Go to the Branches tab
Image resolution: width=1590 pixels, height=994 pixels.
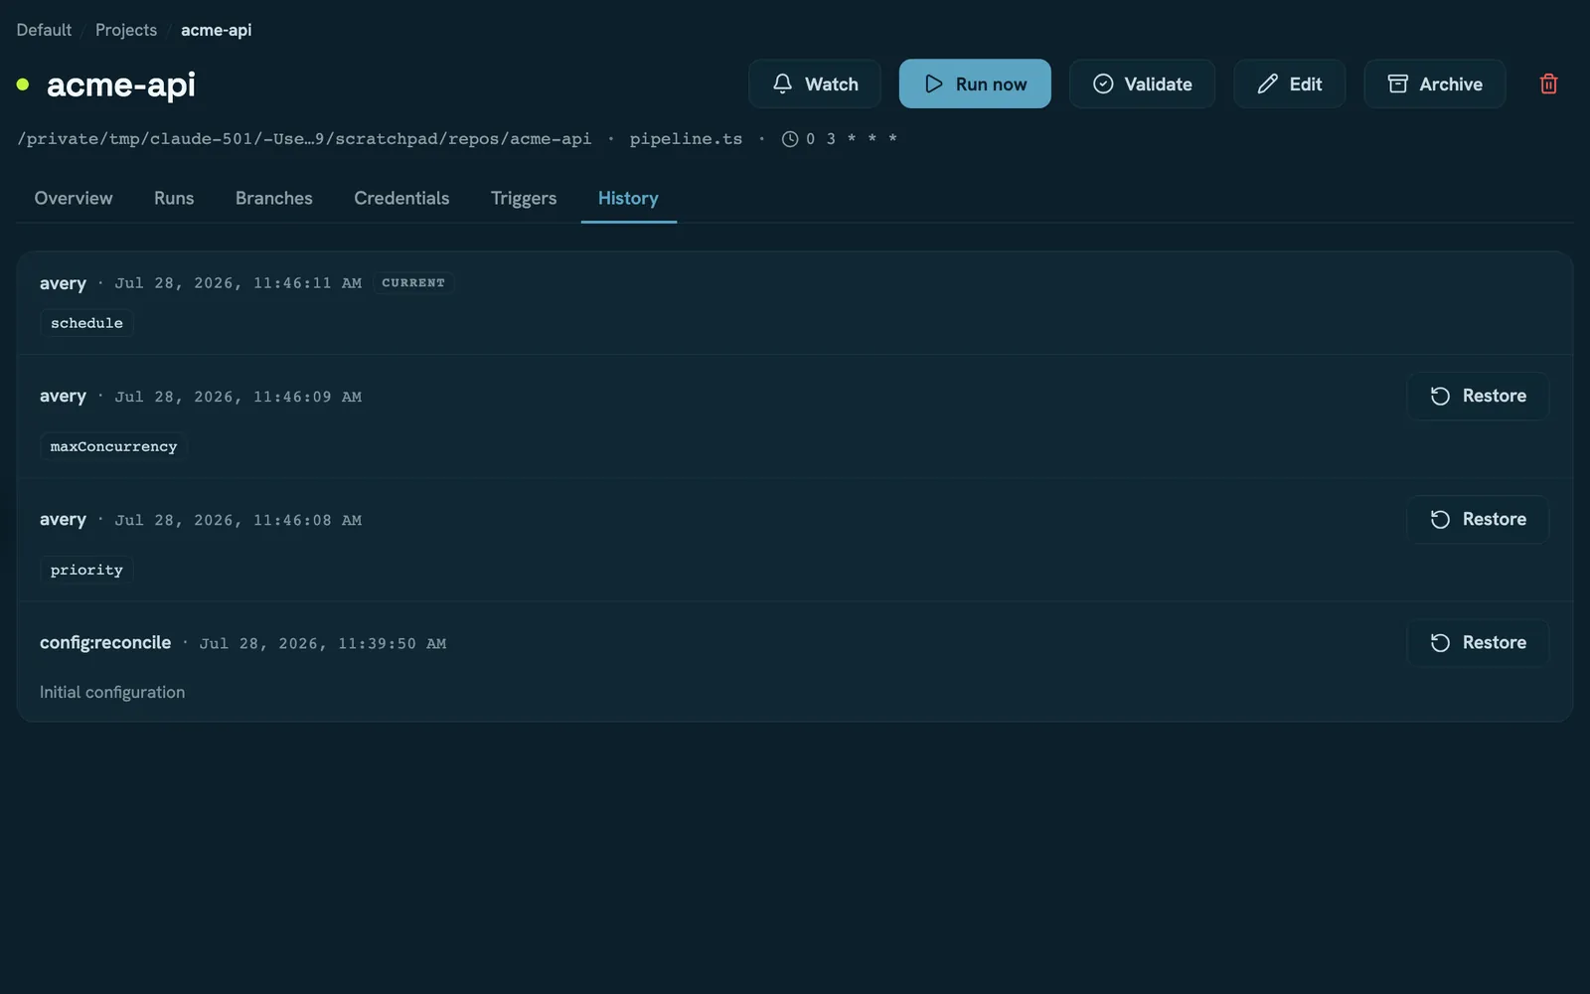pyautogui.click(x=274, y=198)
